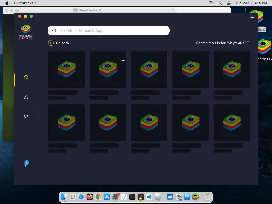Screen dimensions: 272x204
Task: Launch Visual Studio Code from the dock
Action: tap(149, 197)
